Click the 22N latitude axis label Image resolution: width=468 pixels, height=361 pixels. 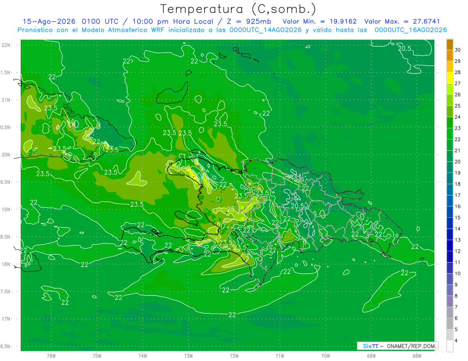(7, 45)
